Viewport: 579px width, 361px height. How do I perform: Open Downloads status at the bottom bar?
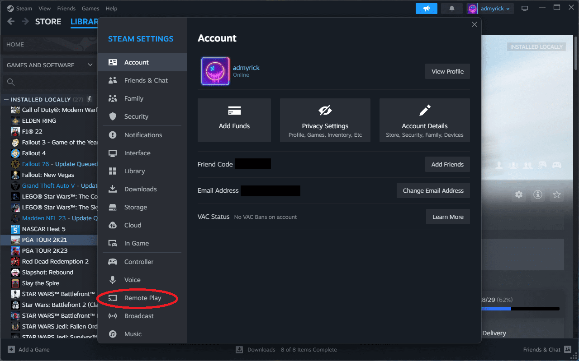(286, 349)
